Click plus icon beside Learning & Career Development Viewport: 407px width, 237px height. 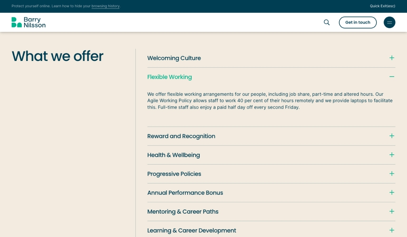click(x=392, y=230)
